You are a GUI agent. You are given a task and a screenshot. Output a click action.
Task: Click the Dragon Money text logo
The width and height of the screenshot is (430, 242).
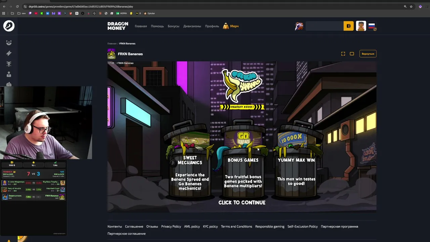(118, 26)
